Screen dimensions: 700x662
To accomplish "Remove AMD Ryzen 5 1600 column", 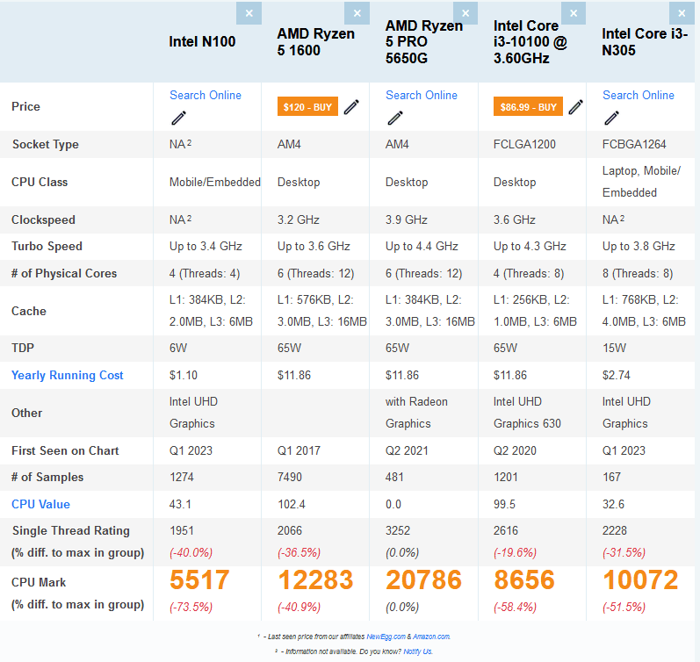I will pyautogui.click(x=357, y=13).
